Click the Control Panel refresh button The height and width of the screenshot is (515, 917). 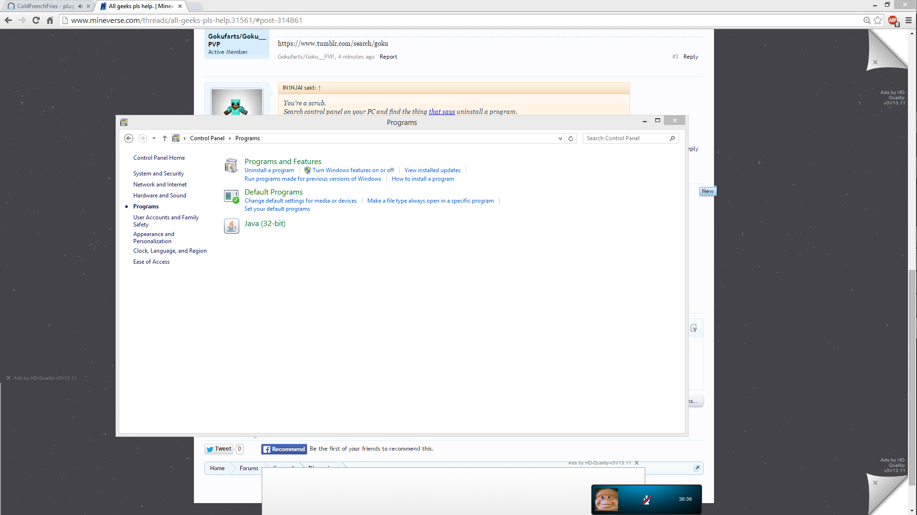[571, 138]
